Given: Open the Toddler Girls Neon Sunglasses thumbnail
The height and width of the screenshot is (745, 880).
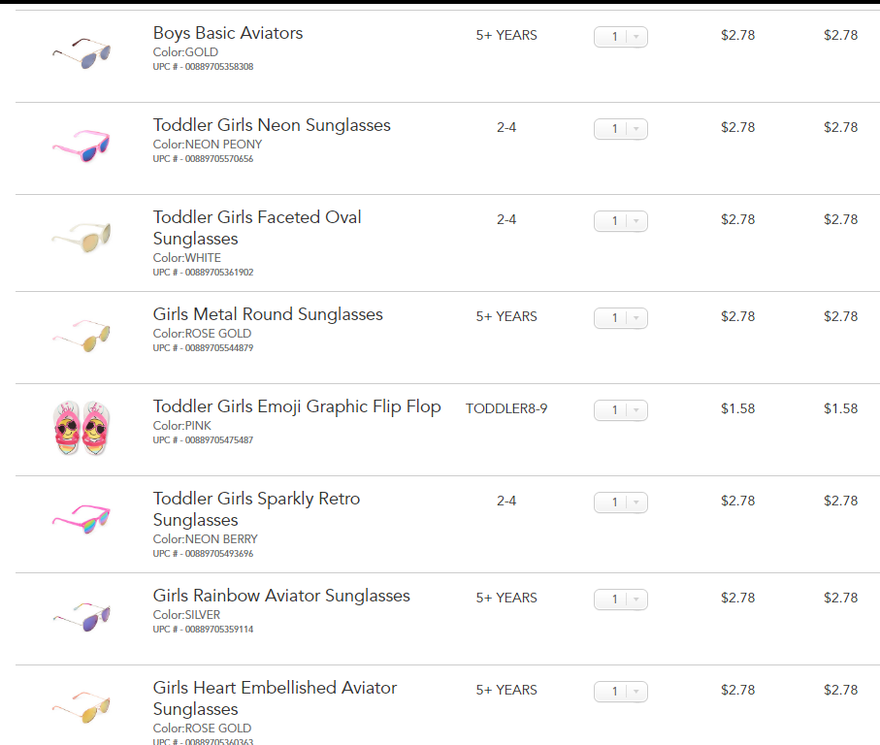Looking at the screenshot, I should pos(81,146).
